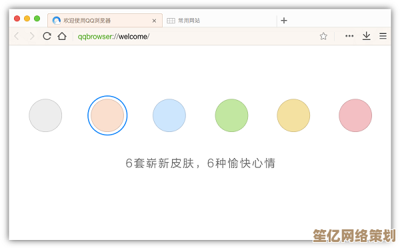Go back to the previous page

(17, 36)
